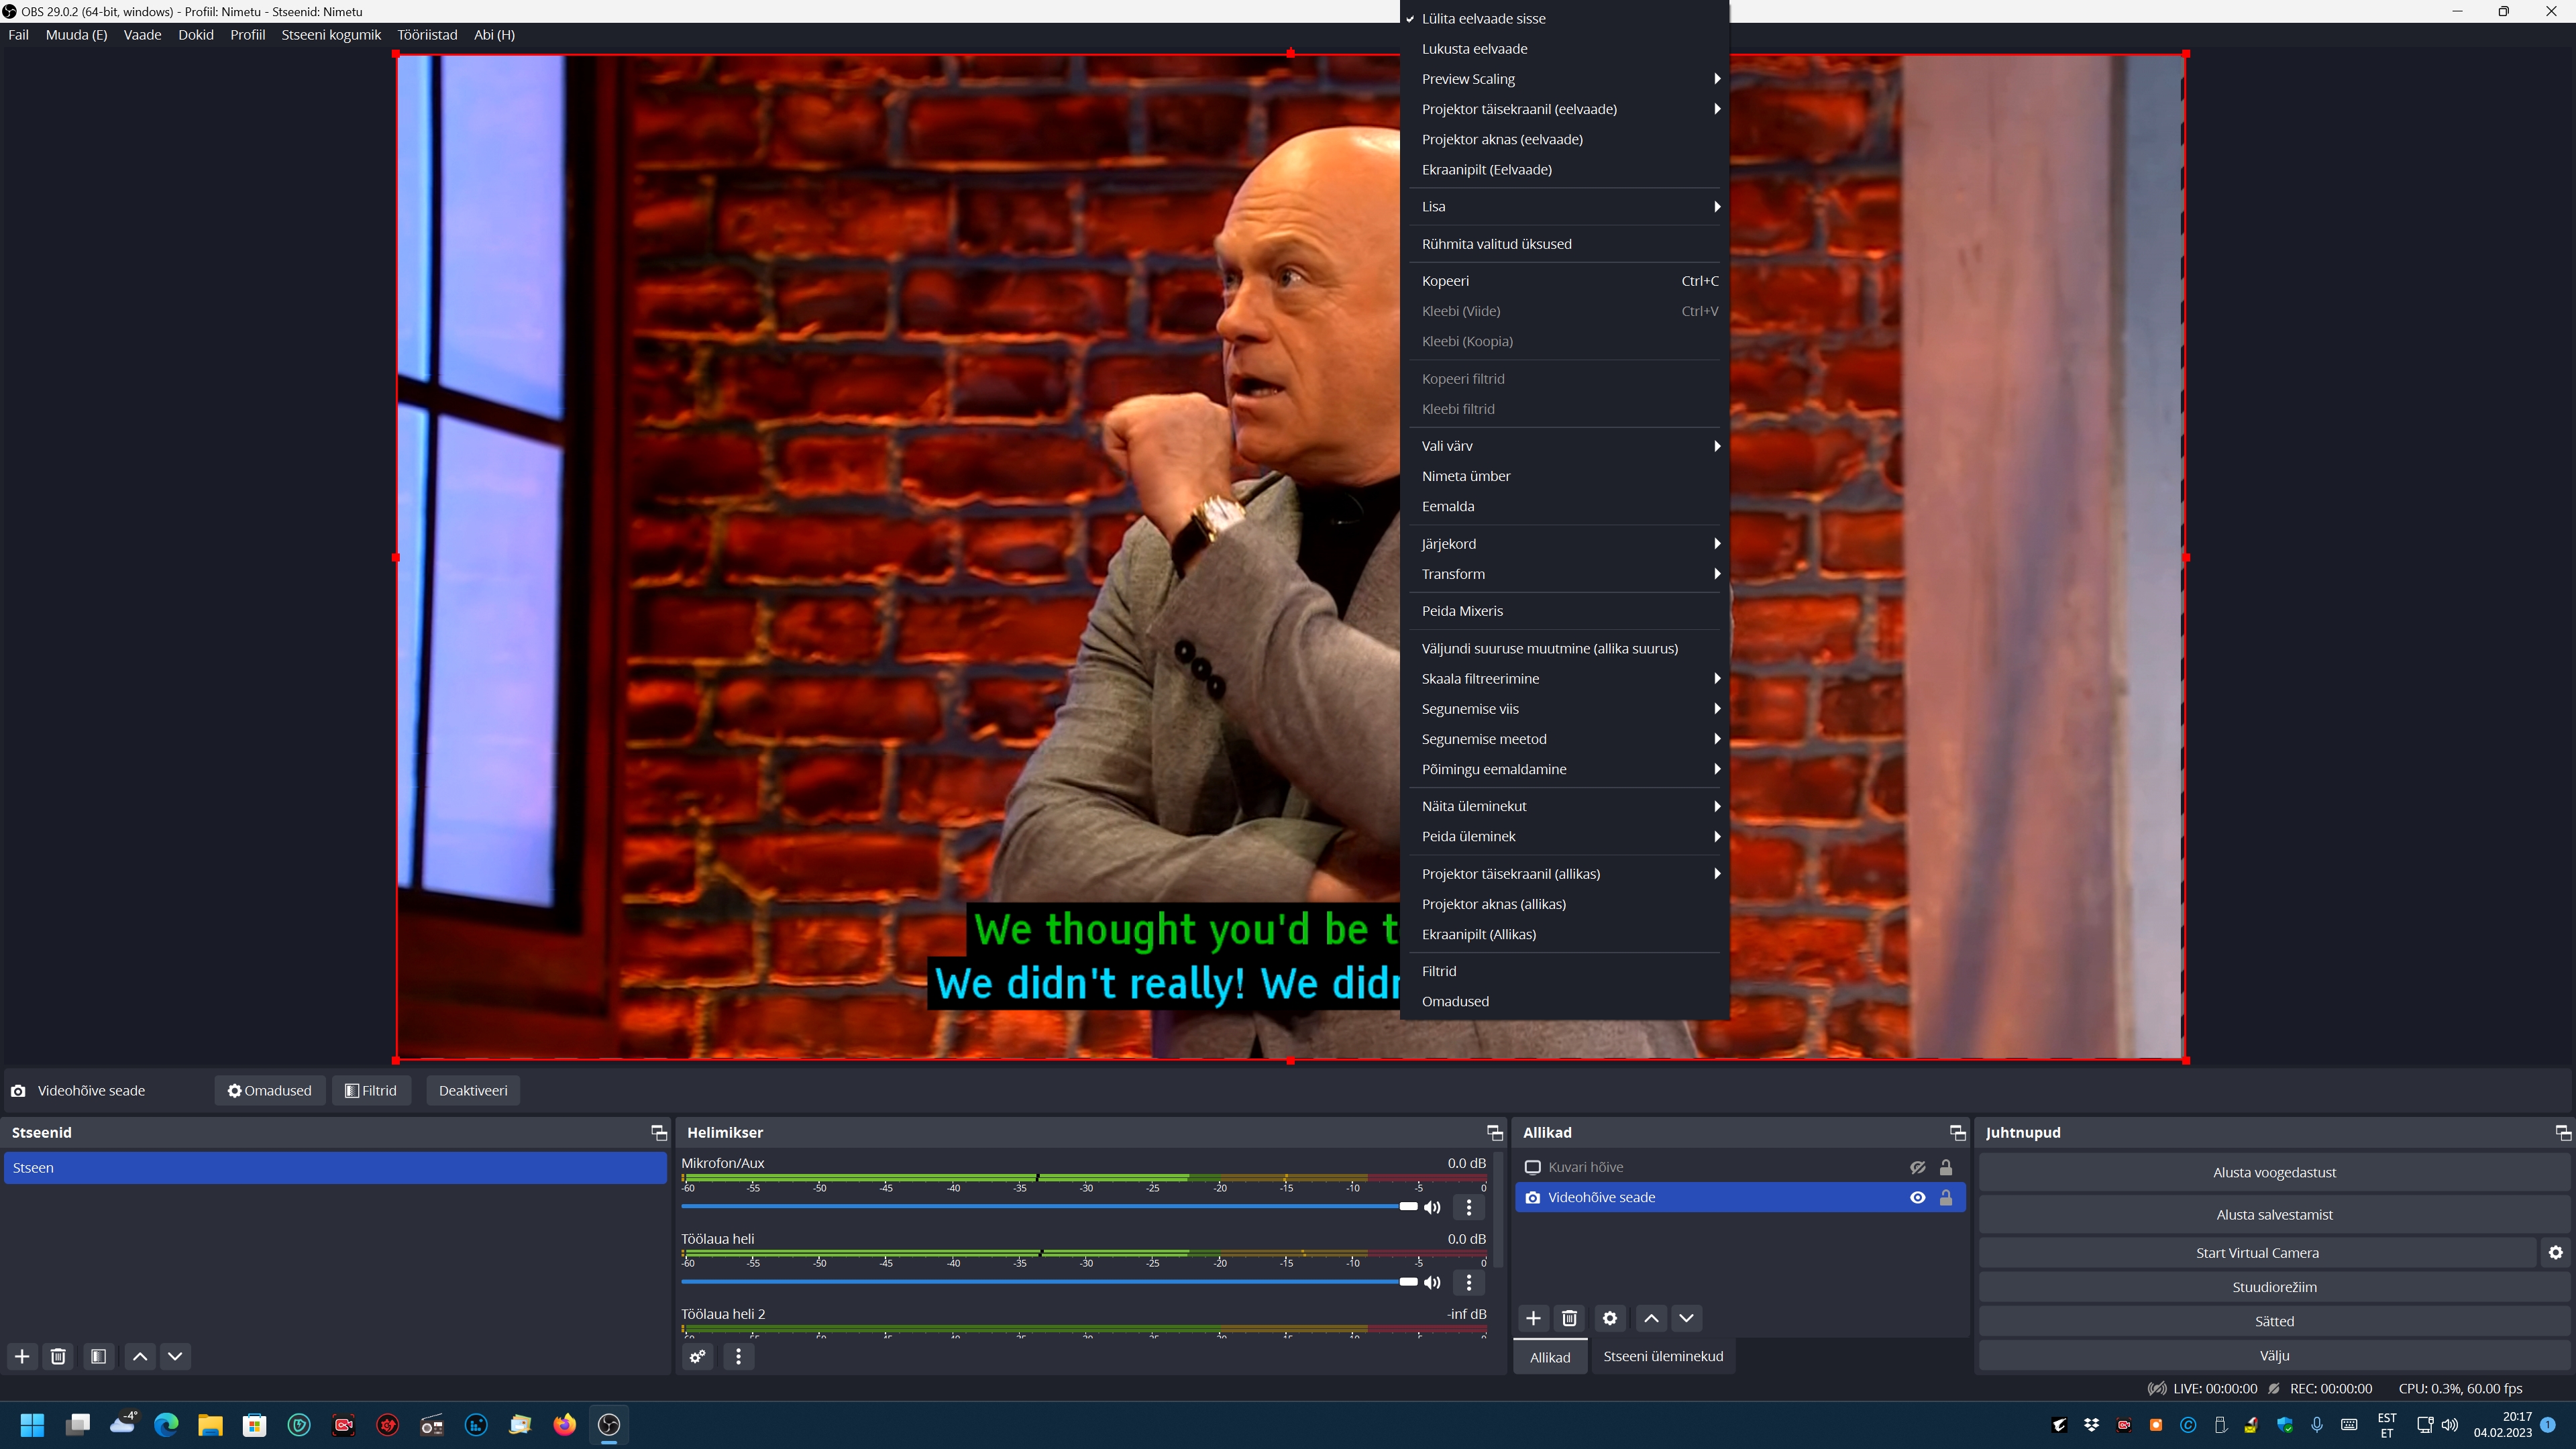This screenshot has width=2576, height=1449.
Task: Toggle lock on Videohõive seade source
Action: pos(1945,1197)
